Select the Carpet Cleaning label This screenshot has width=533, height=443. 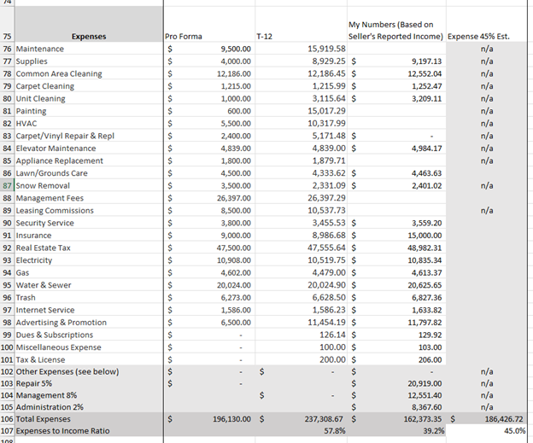[x=89, y=86]
